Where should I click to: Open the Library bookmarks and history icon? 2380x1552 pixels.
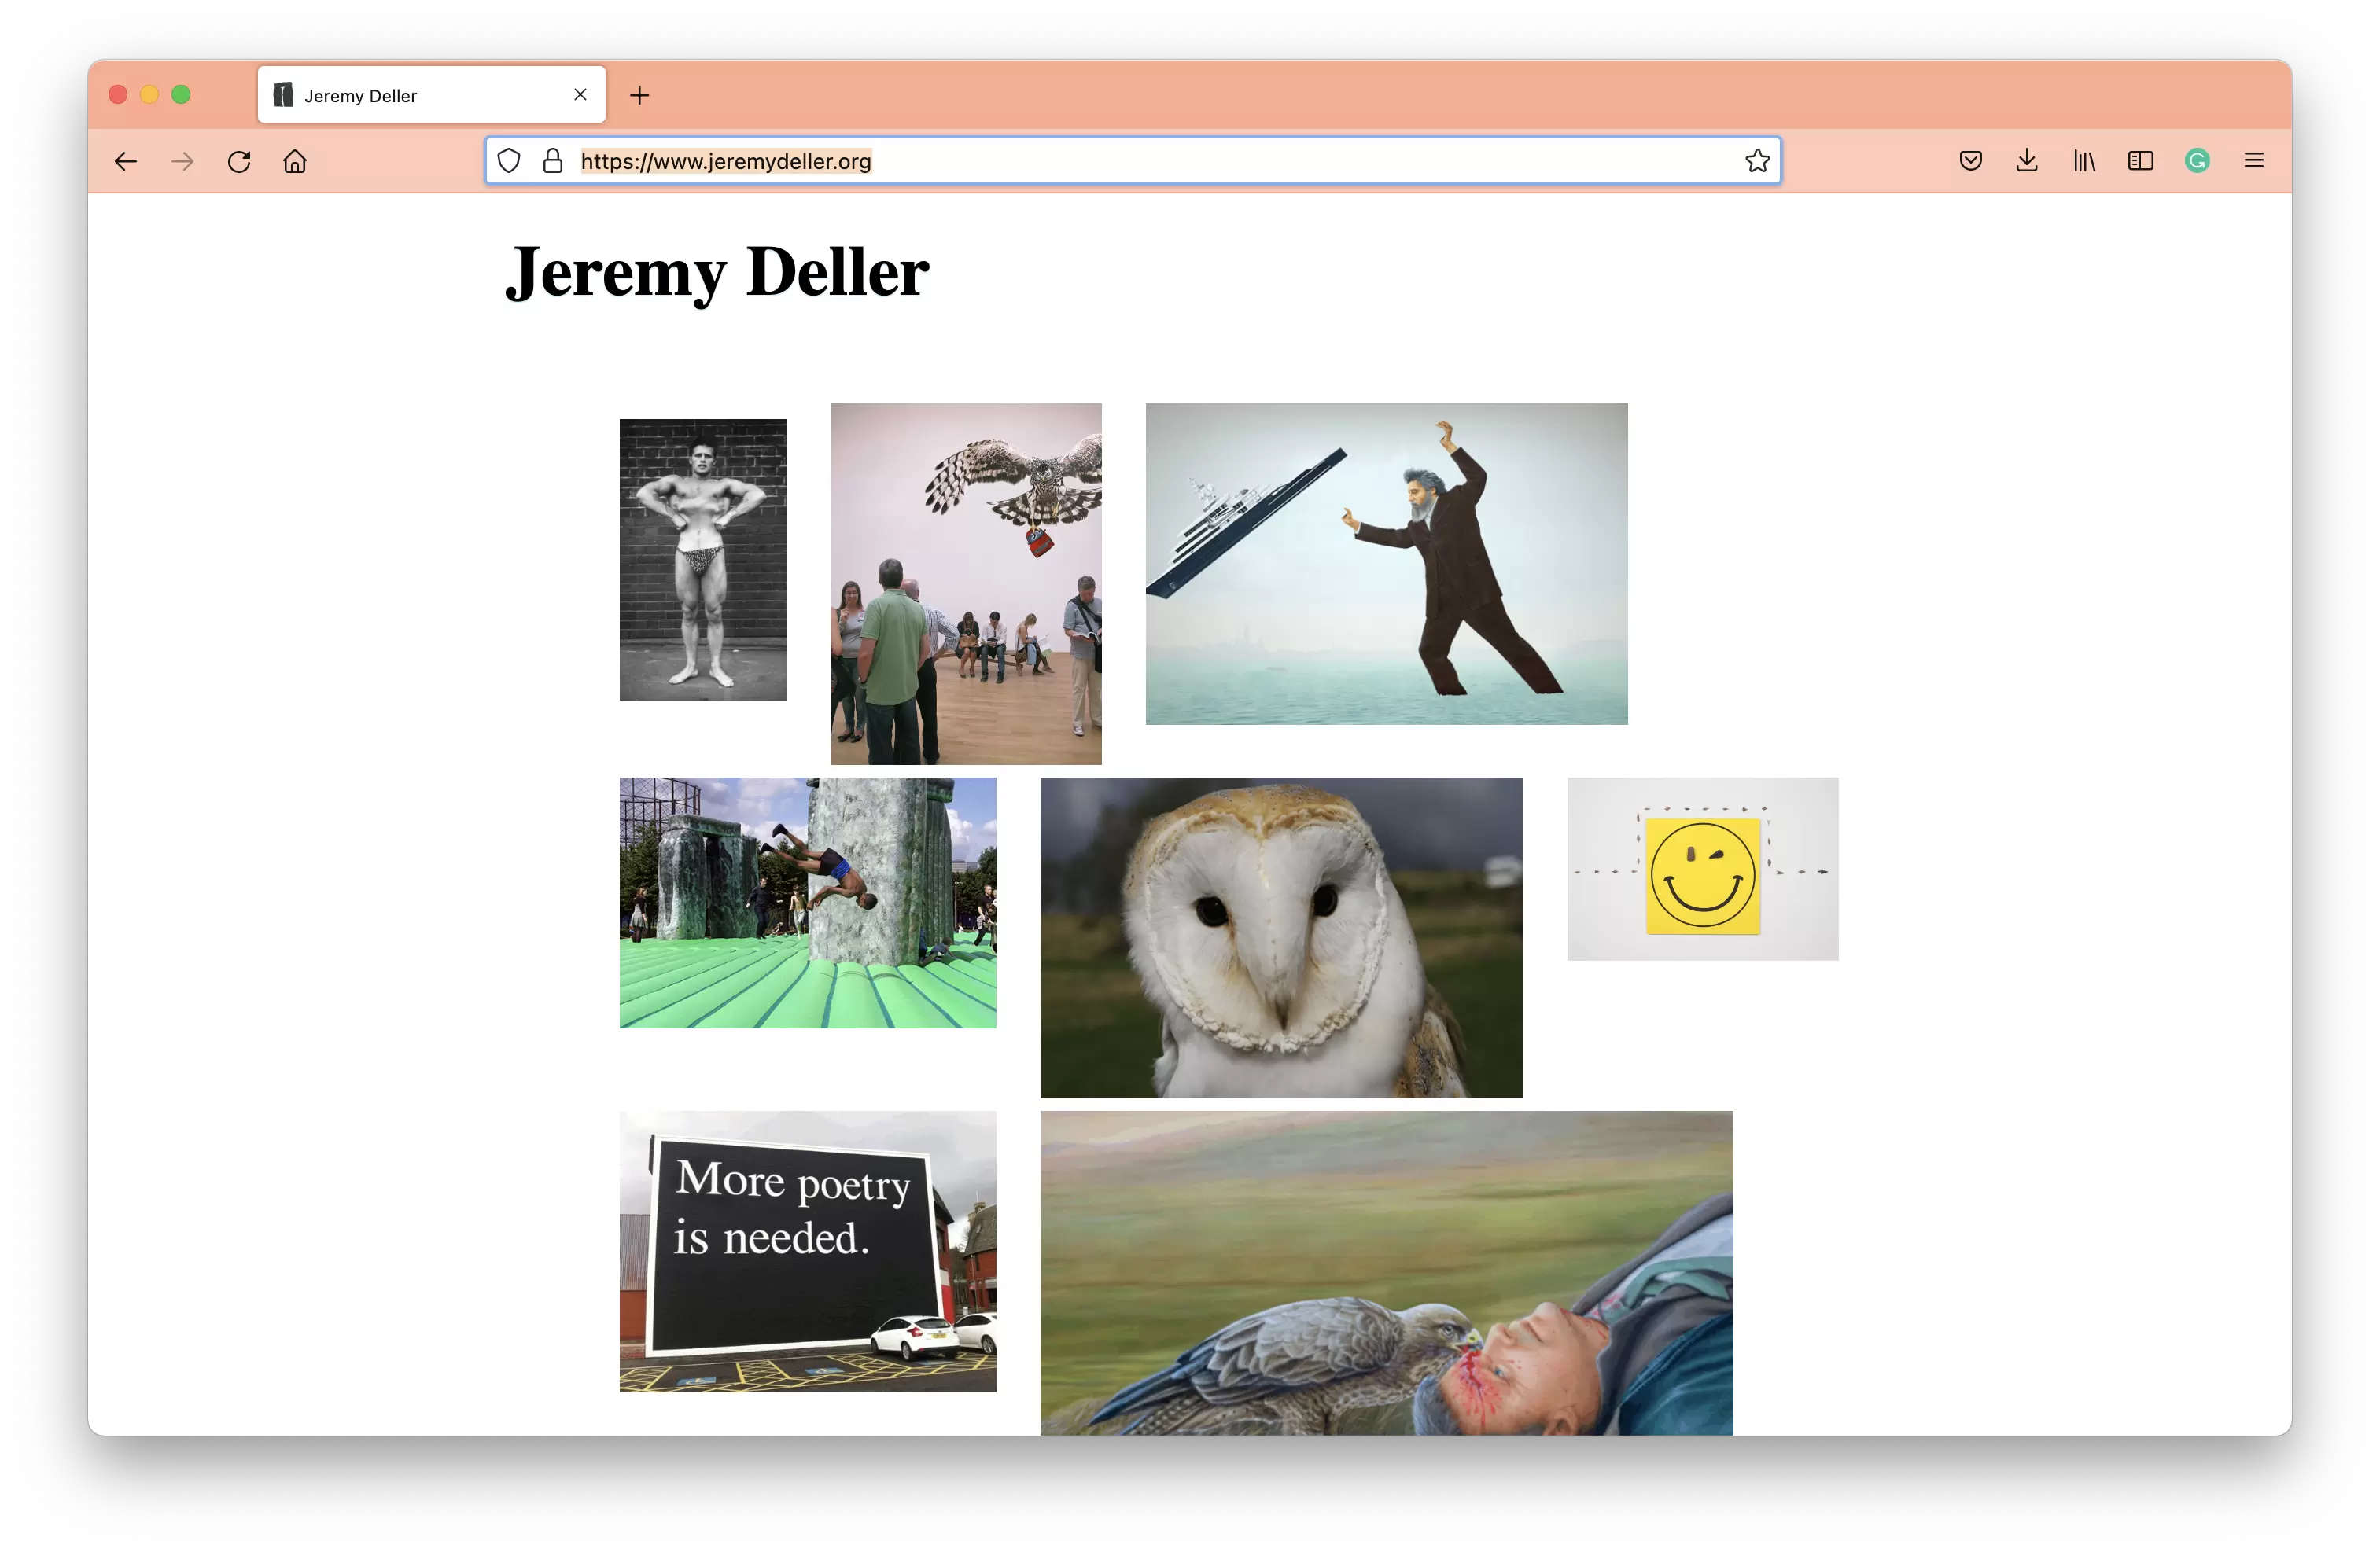click(x=2084, y=161)
